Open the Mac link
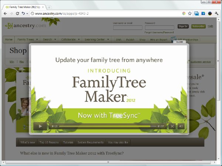 pos(22,62)
